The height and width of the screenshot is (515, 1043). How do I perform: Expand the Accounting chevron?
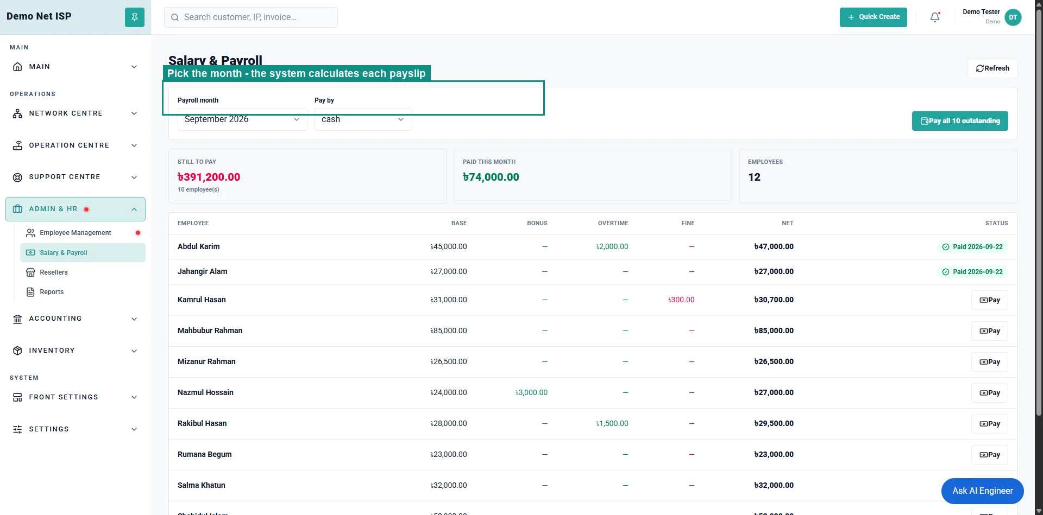[x=134, y=319]
